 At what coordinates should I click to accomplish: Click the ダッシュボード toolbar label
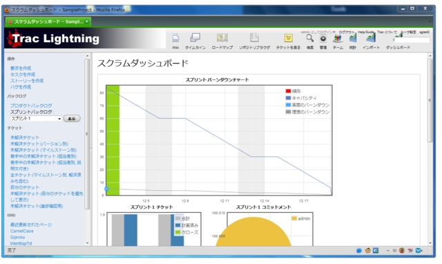(x=398, y=48)
